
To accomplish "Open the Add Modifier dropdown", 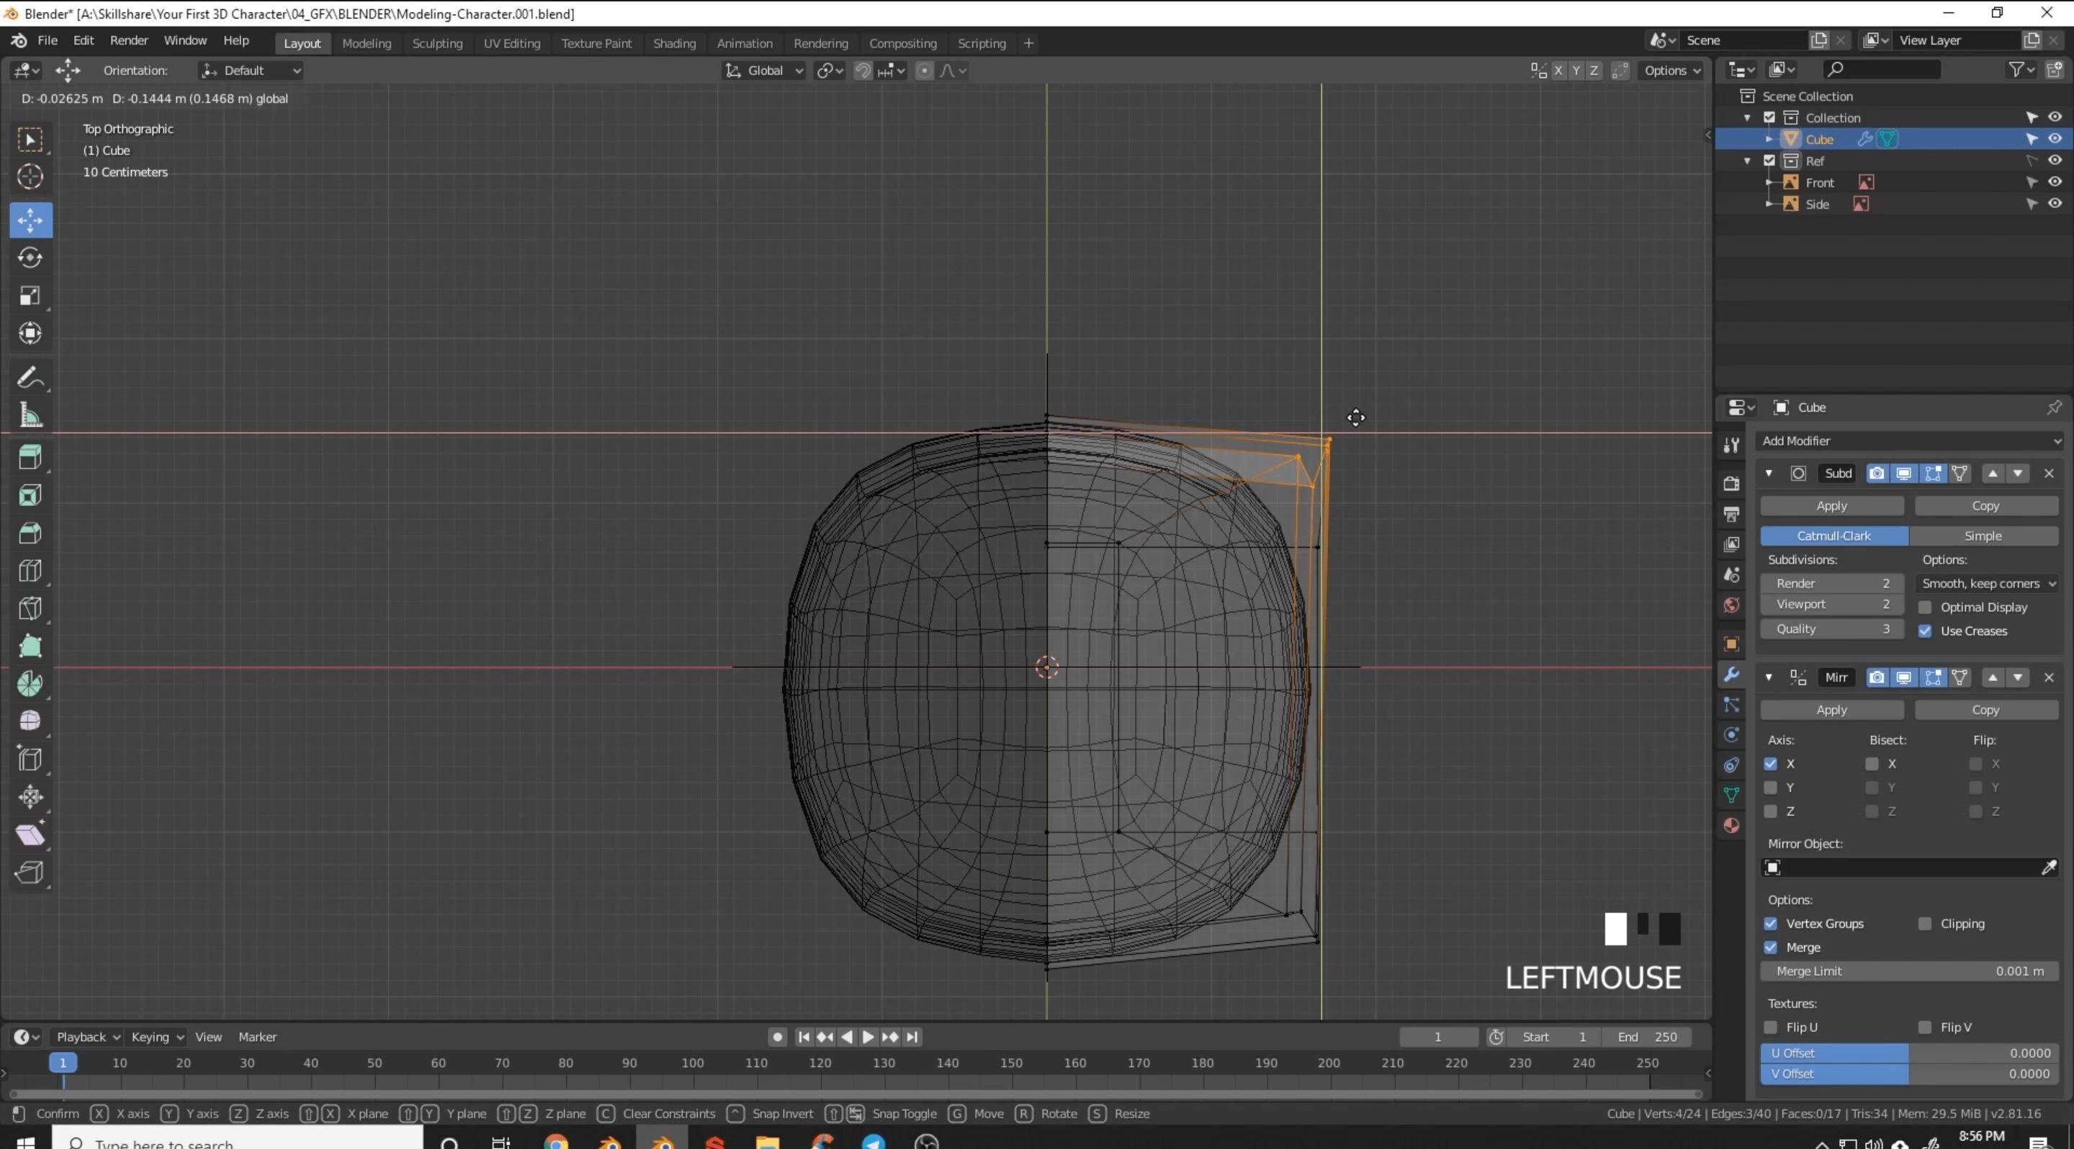I will (1909, 441).
